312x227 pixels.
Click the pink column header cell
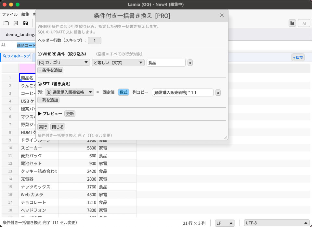(27, 68)
